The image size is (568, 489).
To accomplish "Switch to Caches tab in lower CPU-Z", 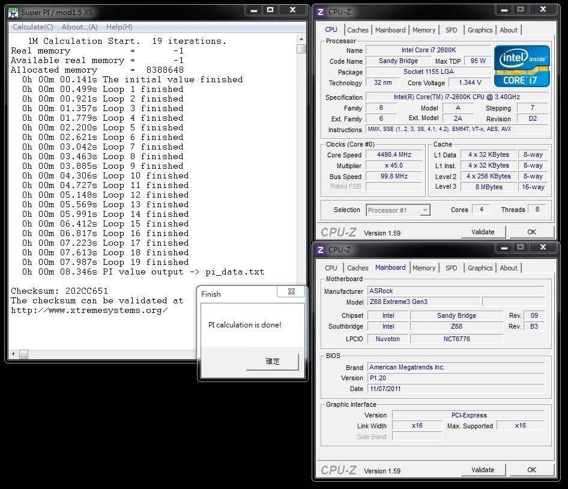I will coord(357,268).
